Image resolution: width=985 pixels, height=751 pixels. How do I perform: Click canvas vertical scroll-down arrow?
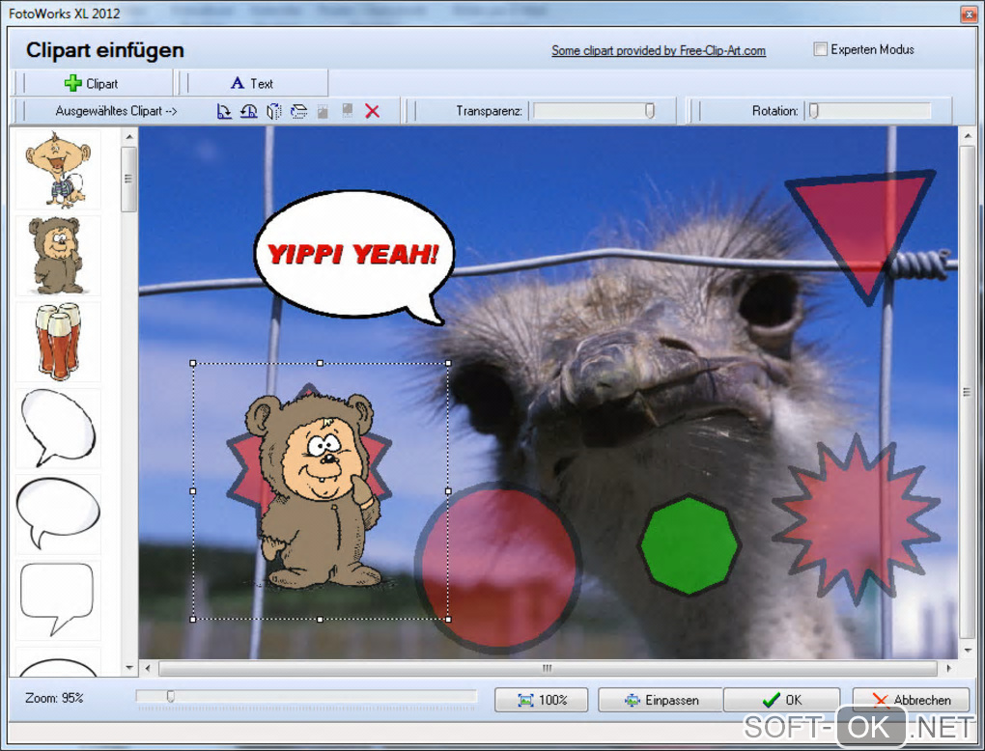968,651
